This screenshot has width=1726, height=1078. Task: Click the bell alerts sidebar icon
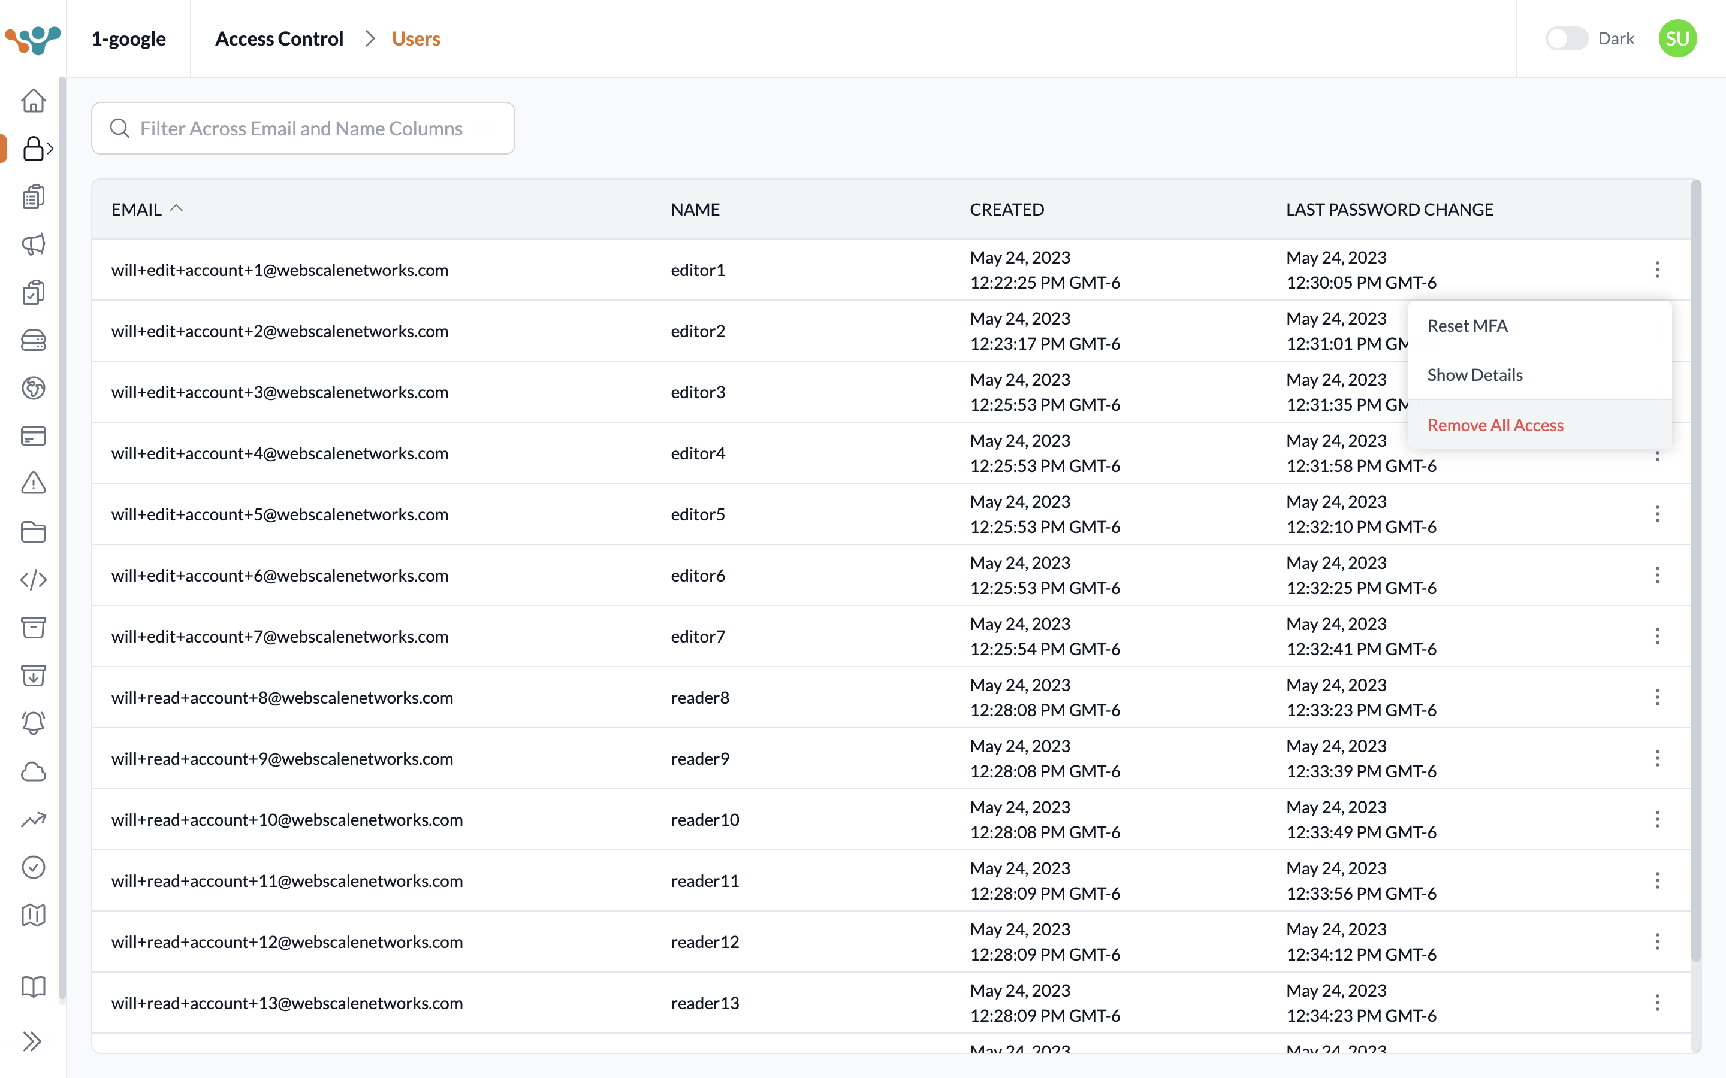click(33, 723)
